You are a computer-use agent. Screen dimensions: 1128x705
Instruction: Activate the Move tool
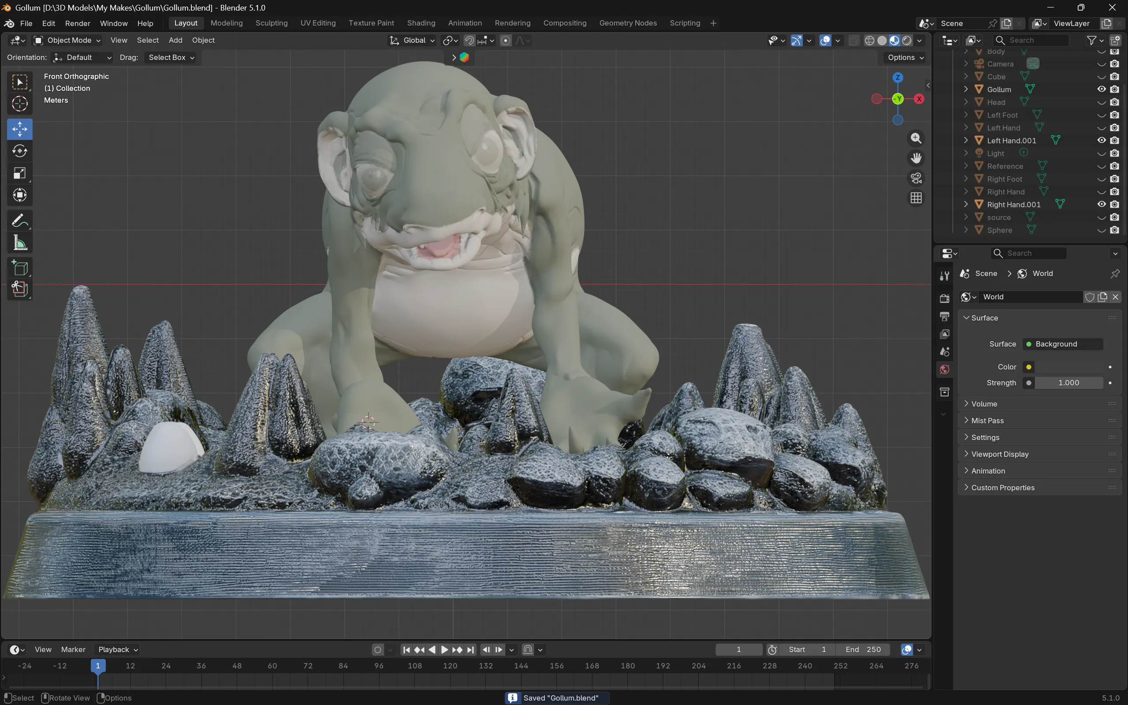tap(19, 129)
